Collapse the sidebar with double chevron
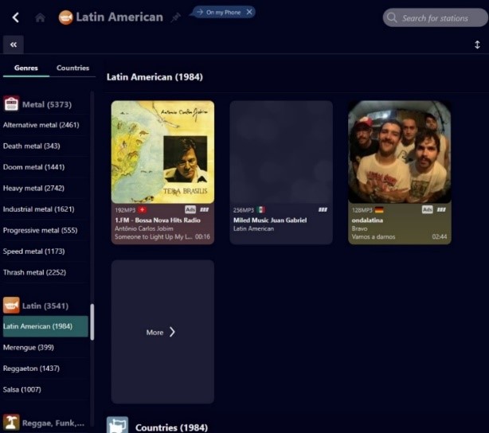The width and height of the screenshot is (489, 433). tap(14, 45)
